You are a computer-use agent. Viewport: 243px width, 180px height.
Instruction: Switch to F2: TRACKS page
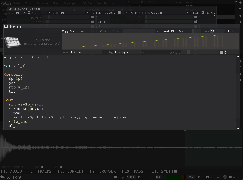tap(40, 171)
